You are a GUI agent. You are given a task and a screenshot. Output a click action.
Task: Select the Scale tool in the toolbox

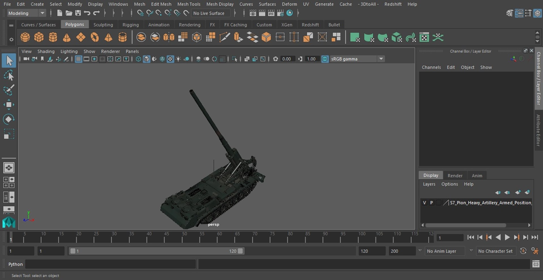pos(9,134)
